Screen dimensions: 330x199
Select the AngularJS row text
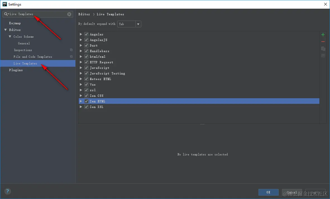click(99, 40)
